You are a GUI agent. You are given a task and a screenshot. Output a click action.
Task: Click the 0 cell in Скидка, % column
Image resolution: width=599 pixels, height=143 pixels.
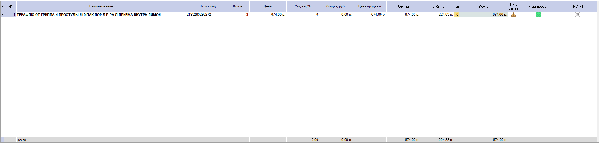pos(303,15)
